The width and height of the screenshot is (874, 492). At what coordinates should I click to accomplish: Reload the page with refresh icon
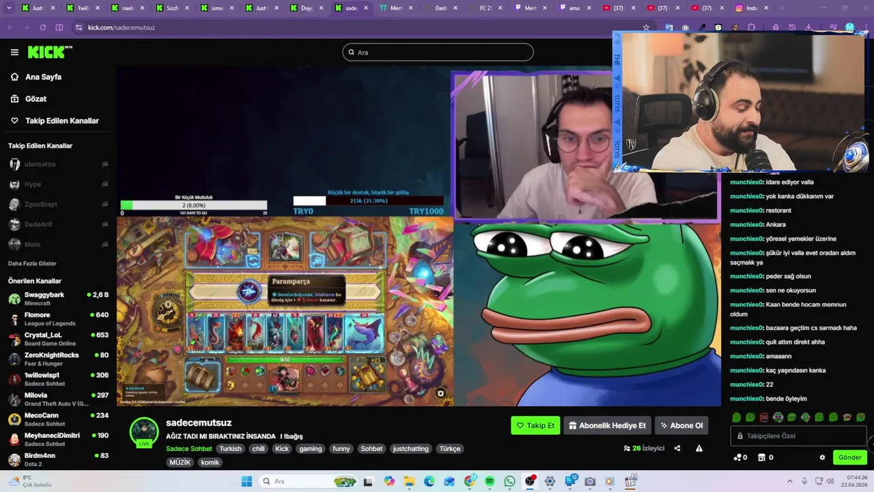tap(42, 27)
